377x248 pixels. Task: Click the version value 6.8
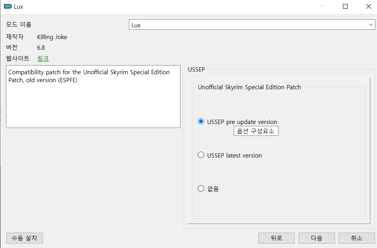coord(41,47)
